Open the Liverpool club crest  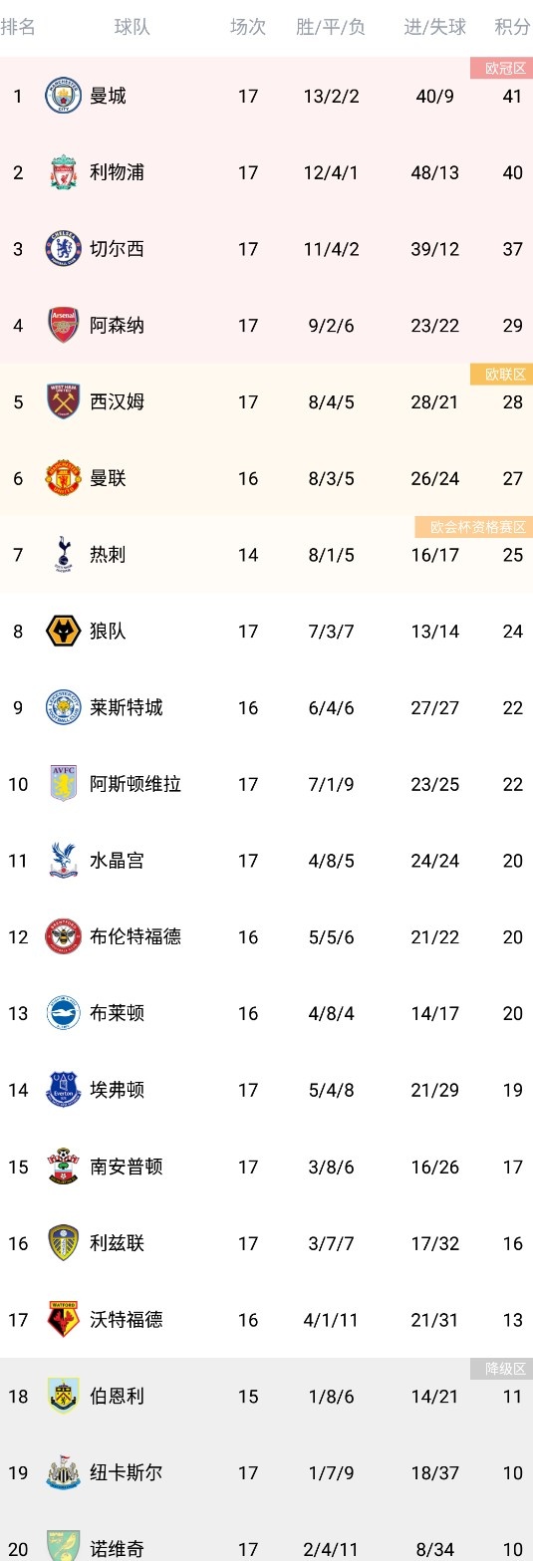[x=64, y=172]
